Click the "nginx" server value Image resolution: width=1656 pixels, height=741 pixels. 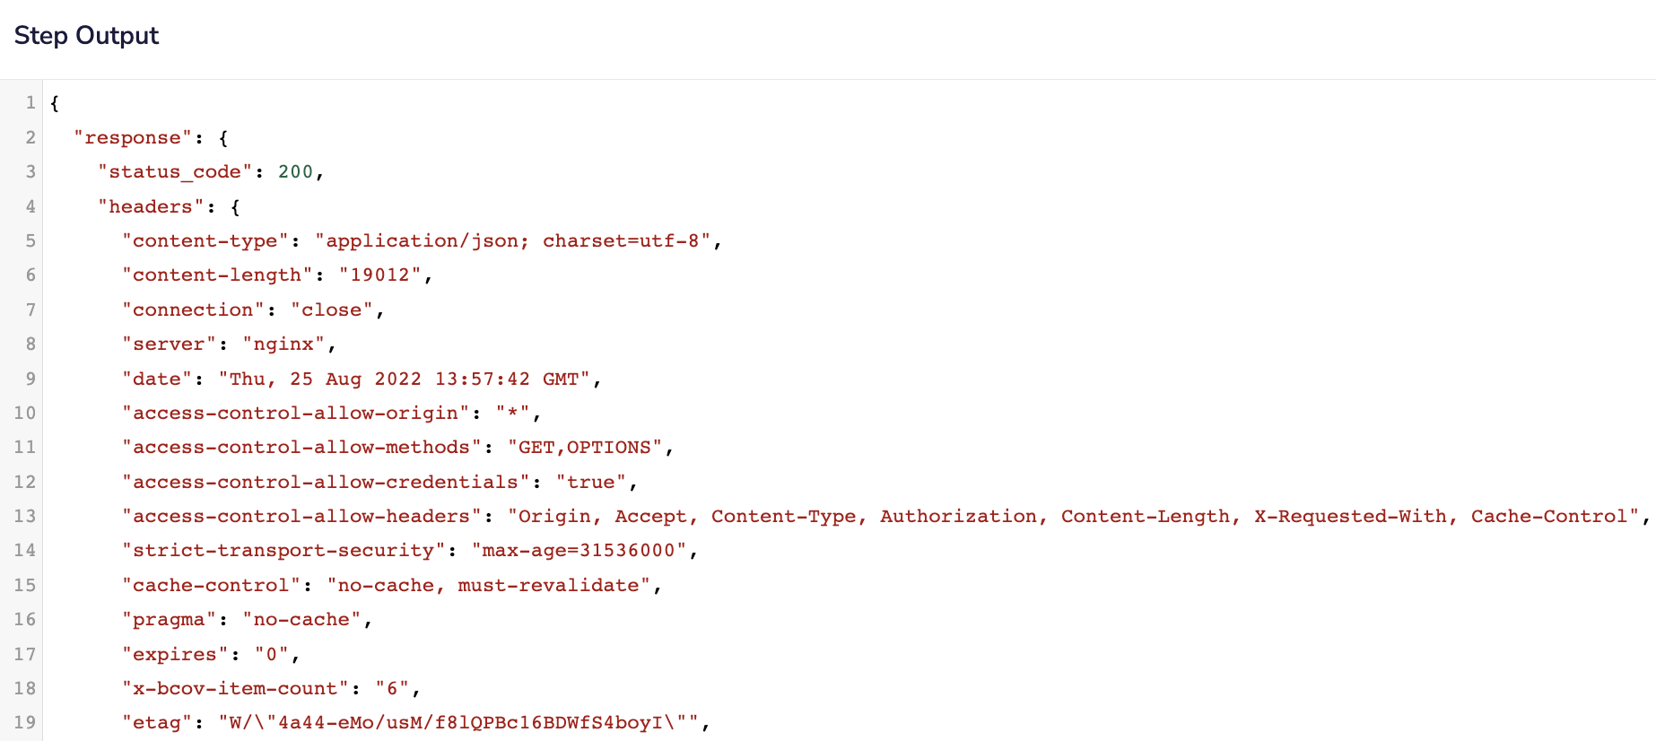[x=283, y=344]
